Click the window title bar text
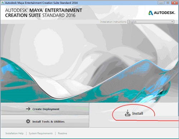This screenshot has width=179, height=139. tap(42, 3)
